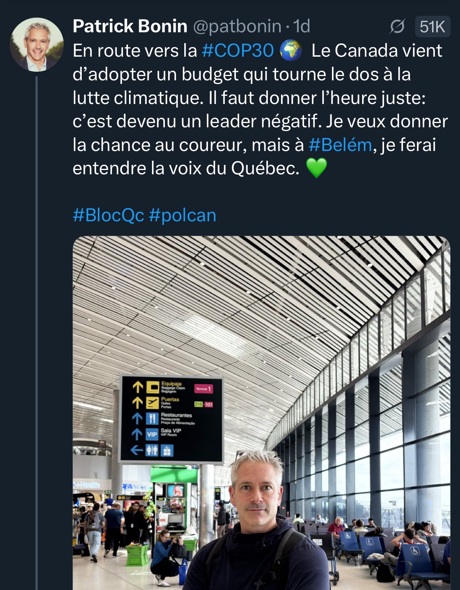Click the blue VIP icon on sign
Image resolution: width=460 pixels, height=590 pixels.
pyautogui.click(x=152, y=434)
